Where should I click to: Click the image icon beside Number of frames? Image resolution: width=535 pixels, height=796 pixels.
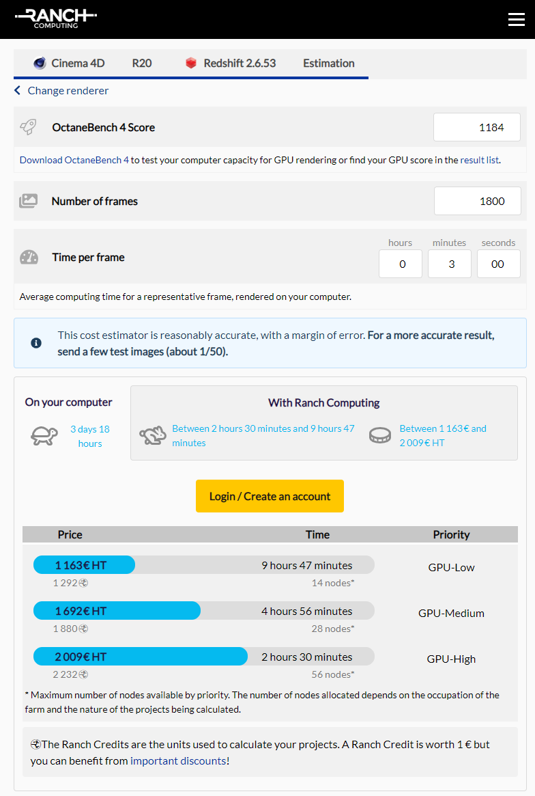point(29,201)
